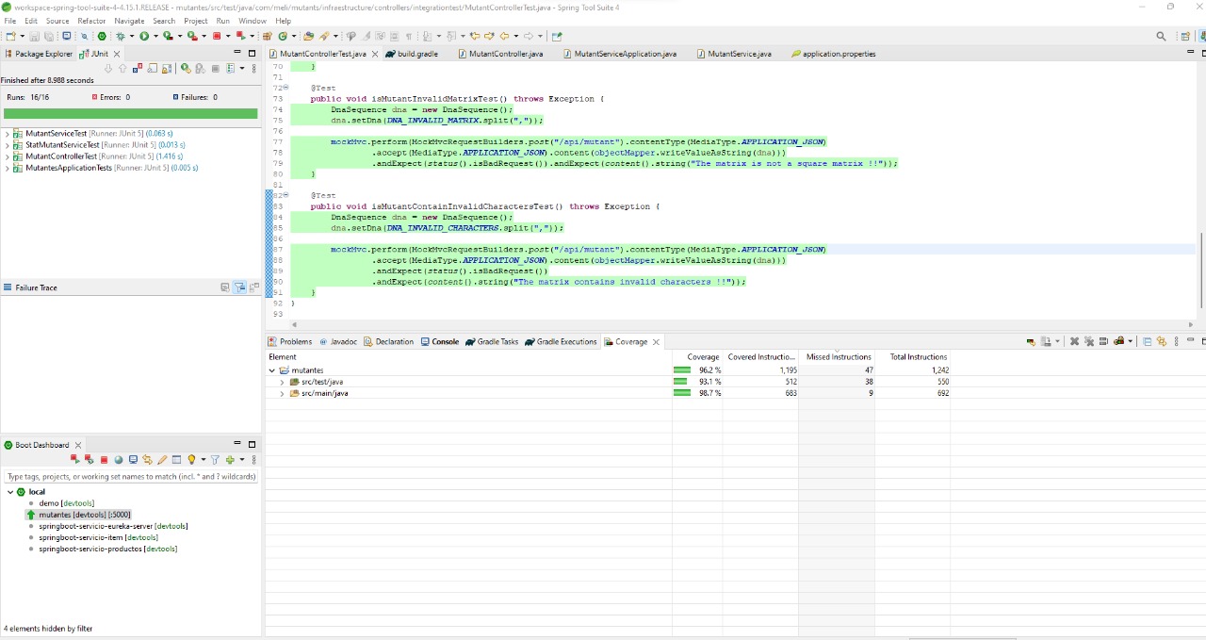Click Coverage Link with Selection icon
1206x640 pixels.
point(1162,341)
